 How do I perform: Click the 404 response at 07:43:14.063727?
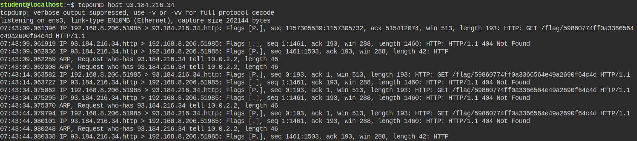(265, 82)
